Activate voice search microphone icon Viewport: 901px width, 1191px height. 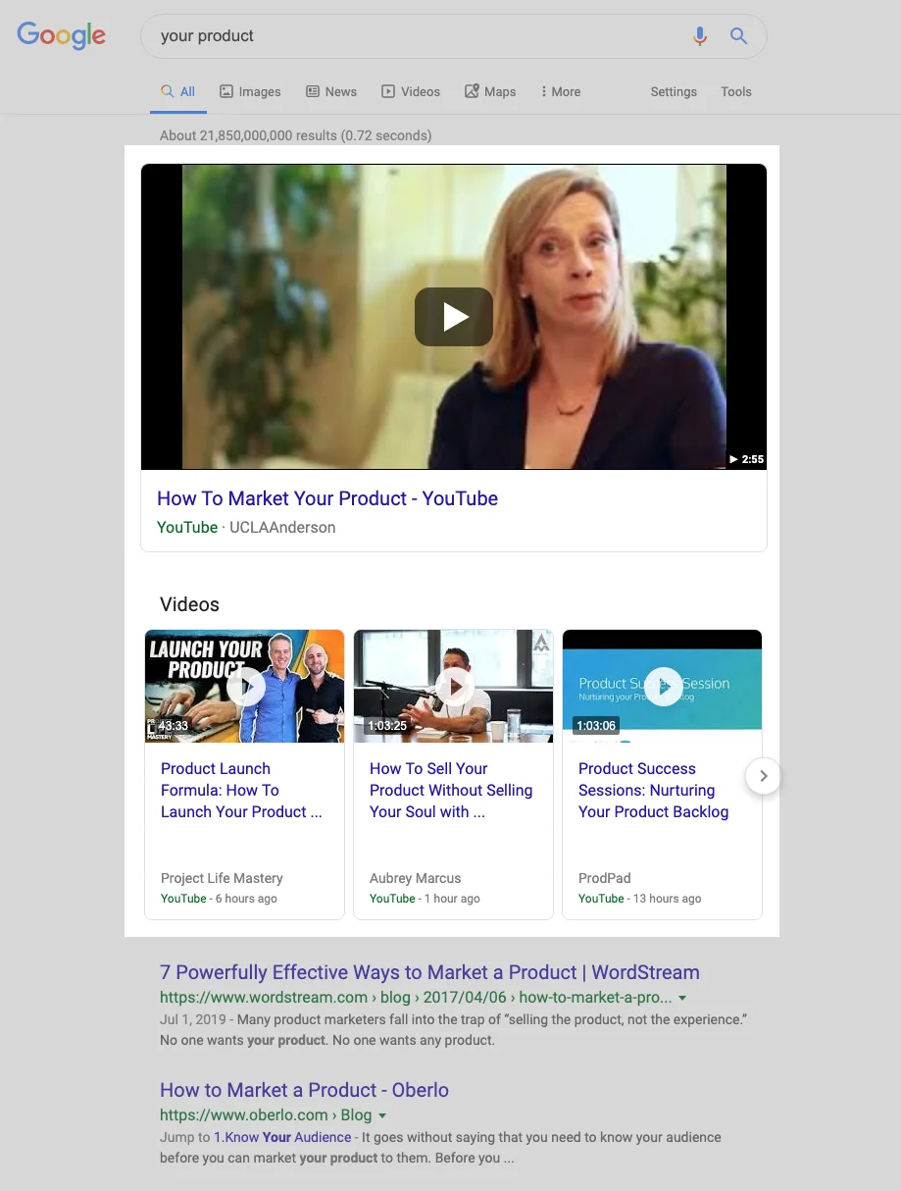click(700, 36)
